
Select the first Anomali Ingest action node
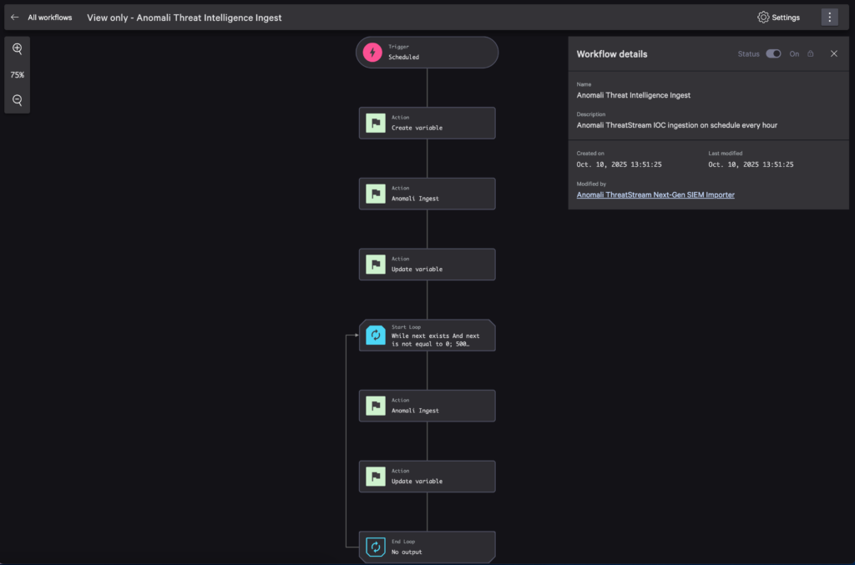tap(427, 194)
